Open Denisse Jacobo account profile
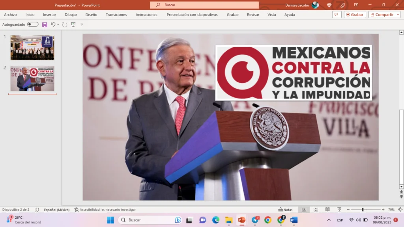 coord(302,5)
